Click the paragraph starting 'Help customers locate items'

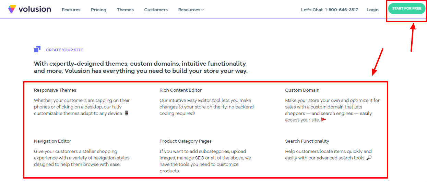(x=328, y=155)
